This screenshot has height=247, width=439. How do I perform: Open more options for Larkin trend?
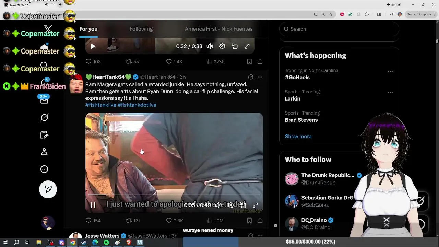click(390, 93)
